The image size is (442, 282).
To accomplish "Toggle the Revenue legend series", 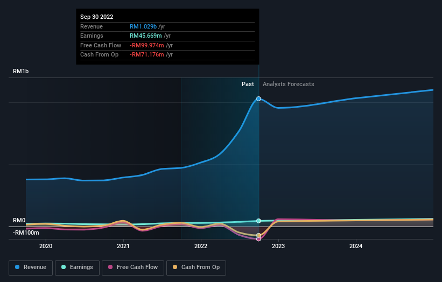I will coord(31,267).
